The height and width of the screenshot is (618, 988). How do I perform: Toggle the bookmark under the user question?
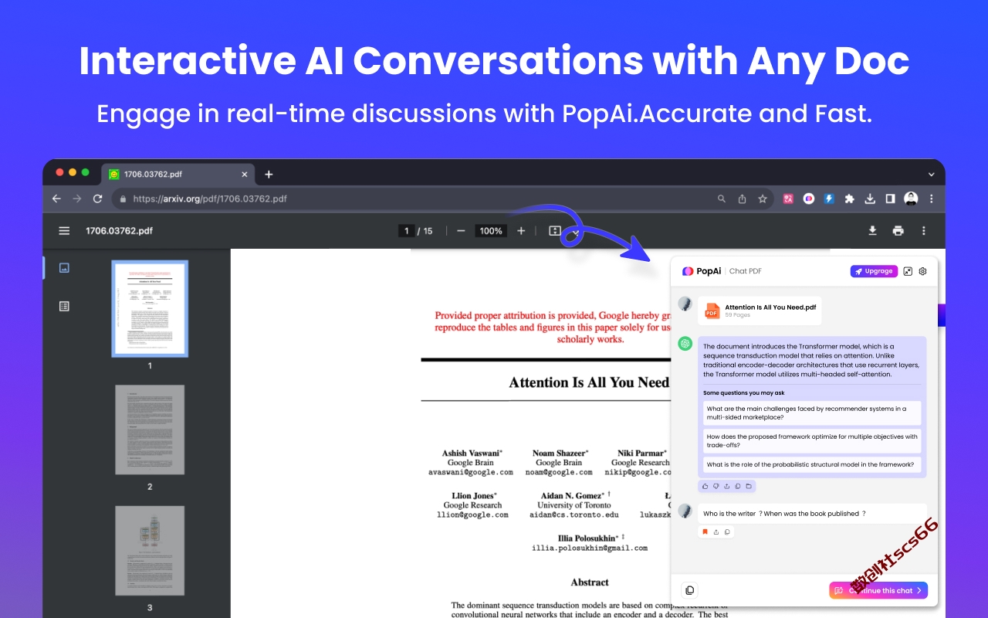click(705, 531)
